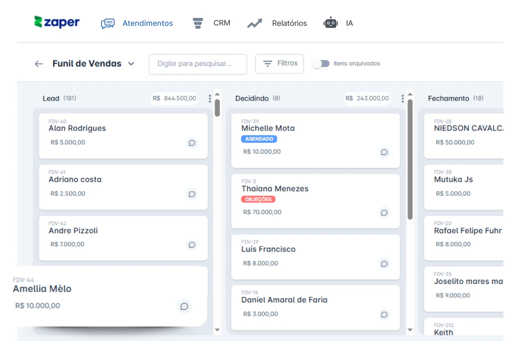The width and height of the screenshot is (507, 341).
Task: Expand the Funil de Vendas dropdown
Action: coord(131,64)
